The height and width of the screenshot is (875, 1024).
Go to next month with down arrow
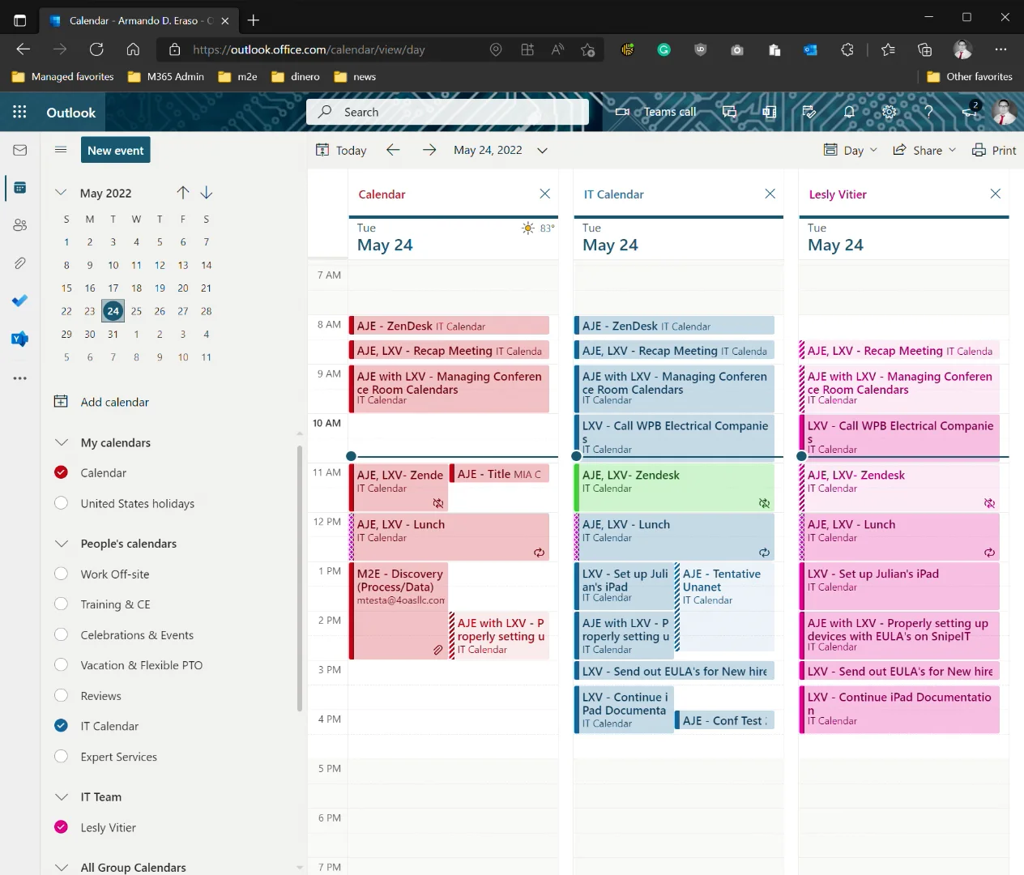point(207,193)
